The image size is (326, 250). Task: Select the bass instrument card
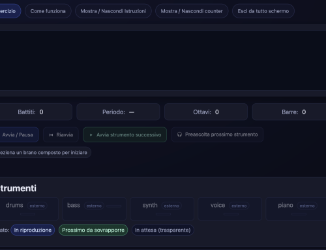coord(95,209)
